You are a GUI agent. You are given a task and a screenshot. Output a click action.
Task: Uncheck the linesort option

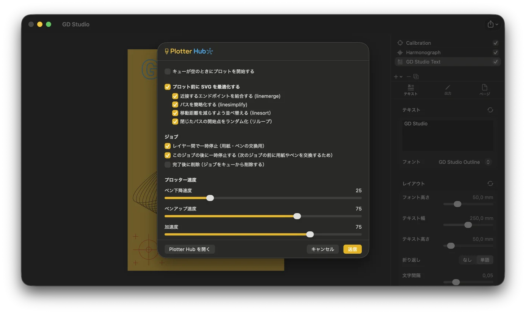point(175,113)
